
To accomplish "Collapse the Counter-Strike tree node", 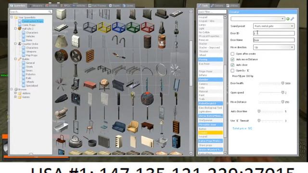I will click(15, 44).
